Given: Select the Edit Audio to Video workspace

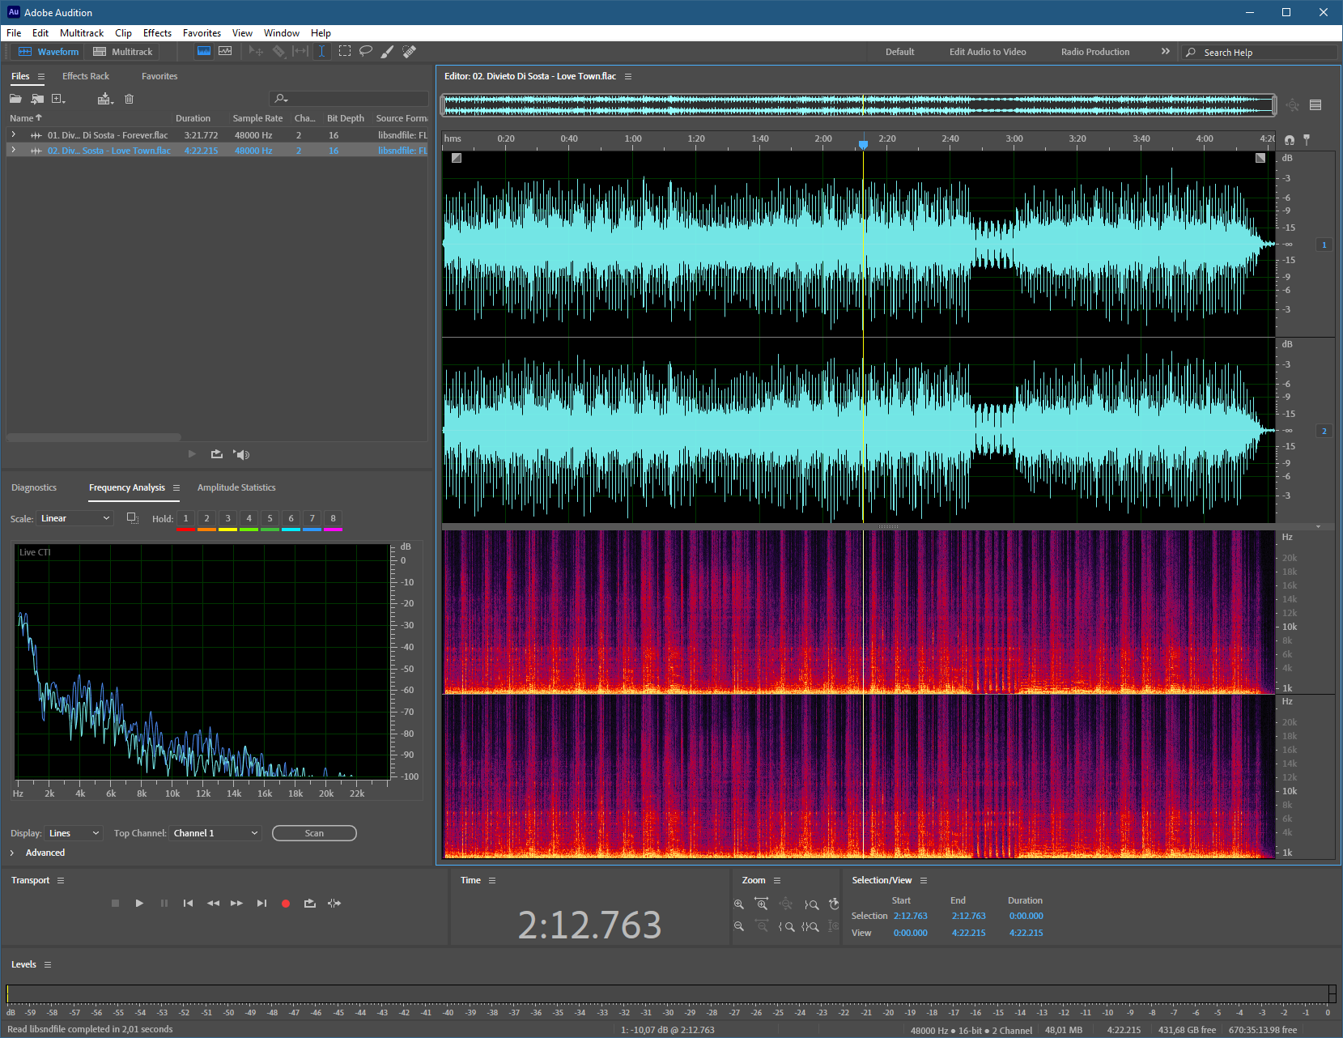Looking at the screenshot, I should 988,52.
